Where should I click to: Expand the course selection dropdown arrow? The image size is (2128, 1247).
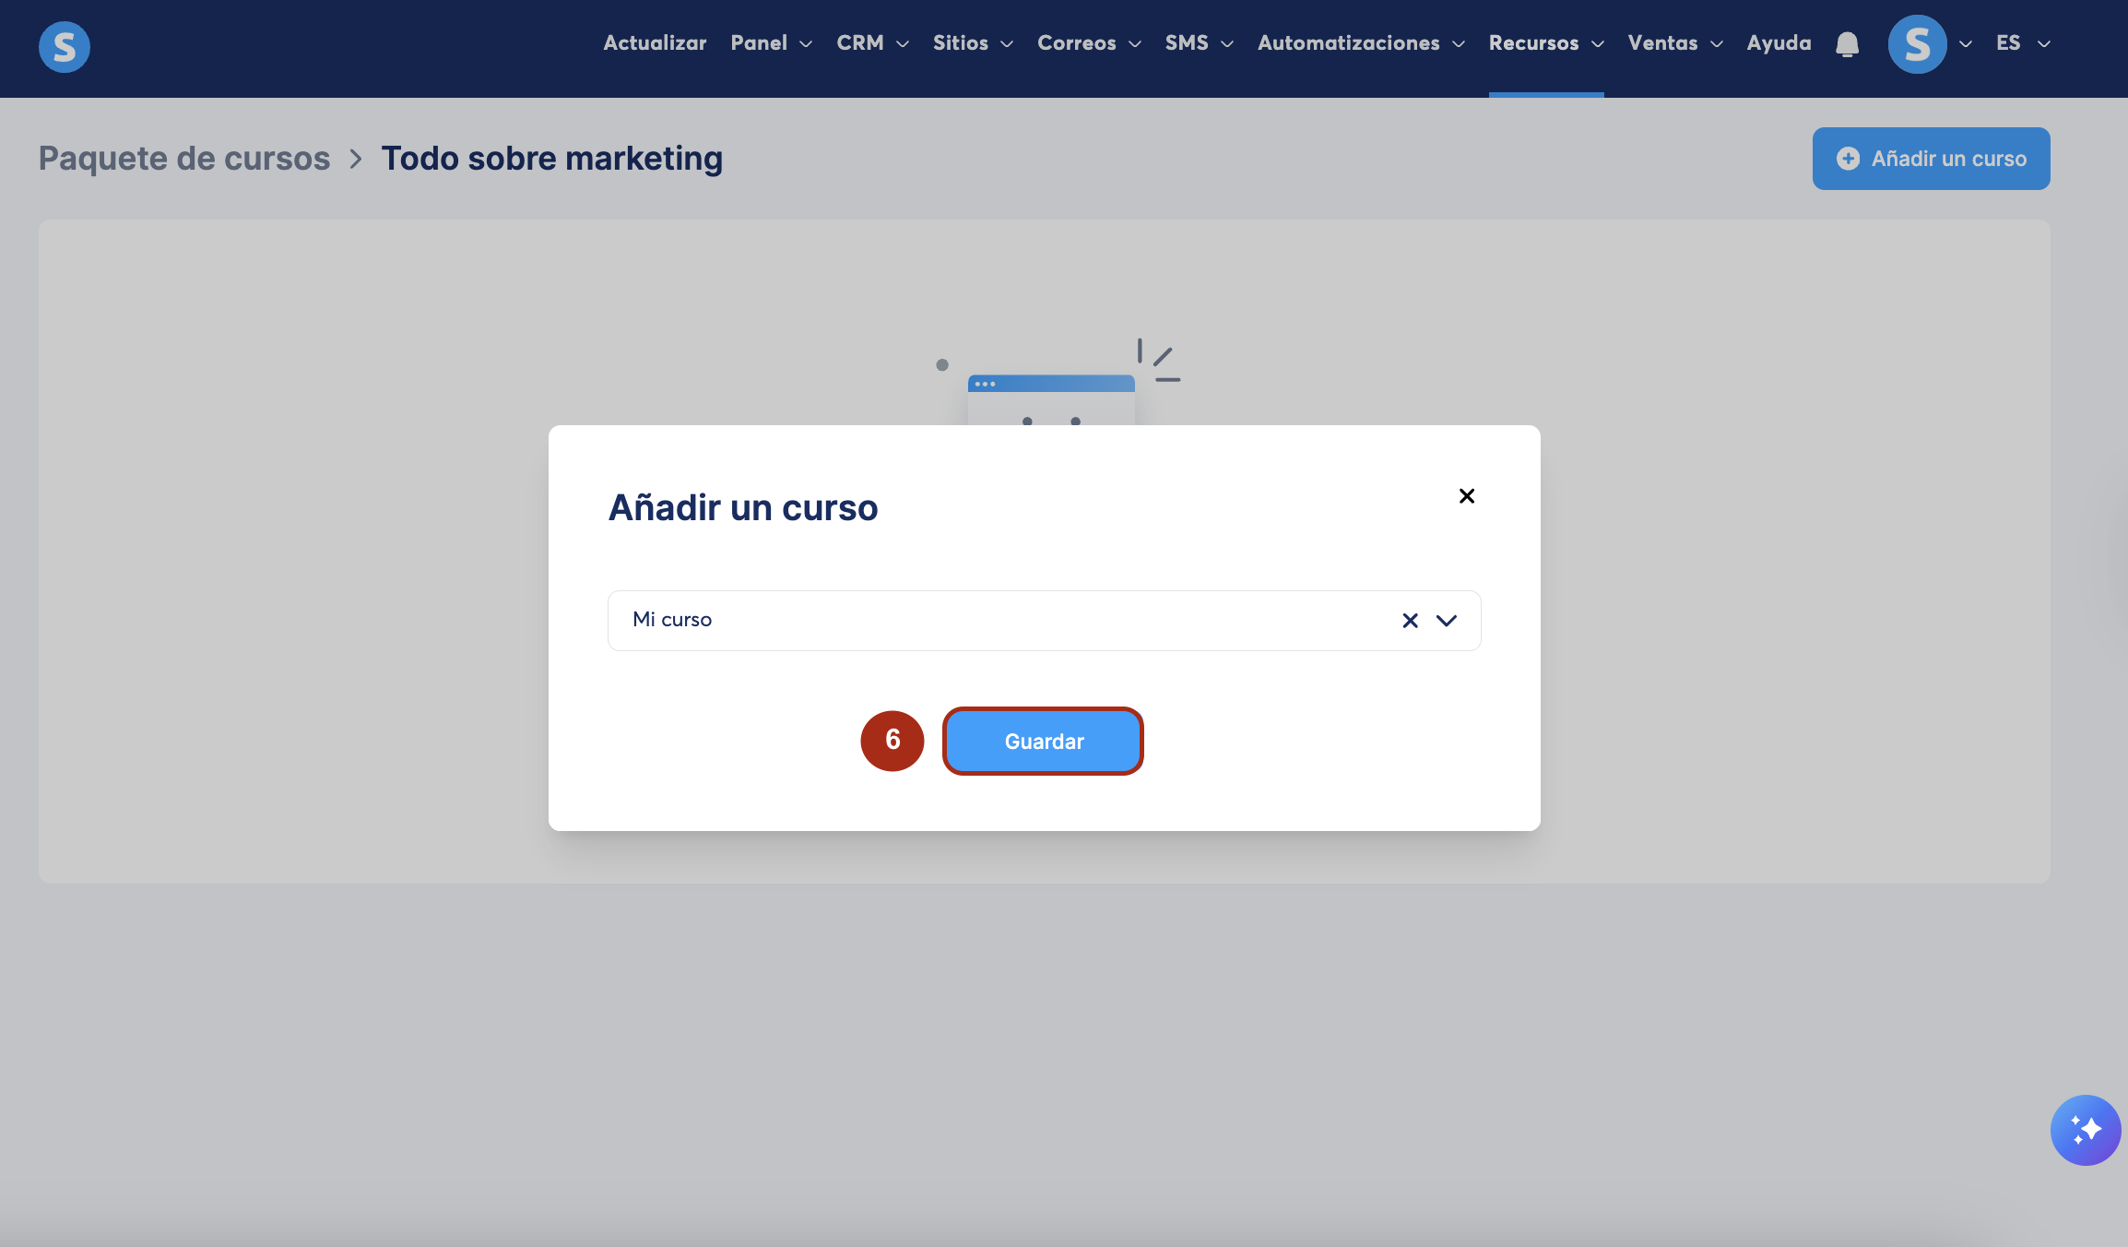point(1447,621)
